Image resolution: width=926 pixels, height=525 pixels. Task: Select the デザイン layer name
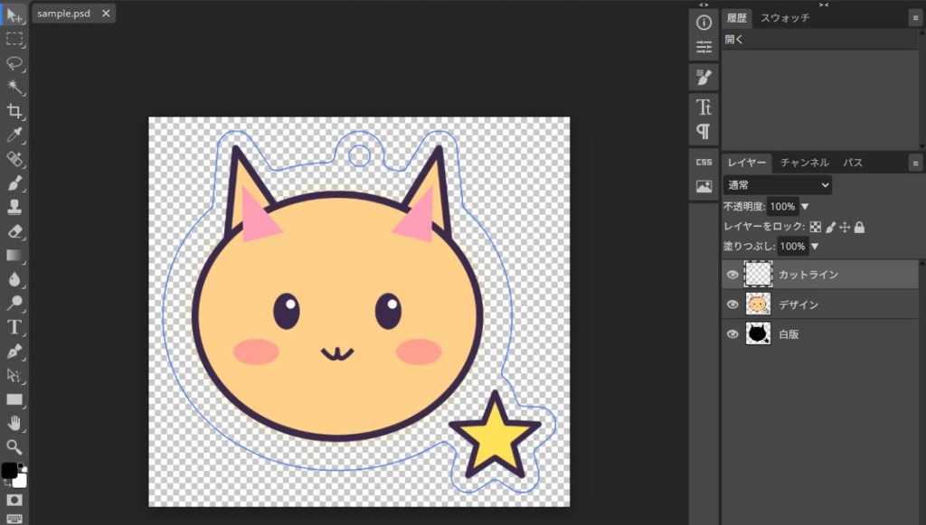click(798, 305)
